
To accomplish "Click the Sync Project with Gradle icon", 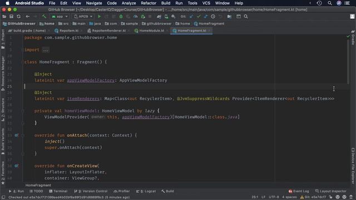I will point(159,17).
